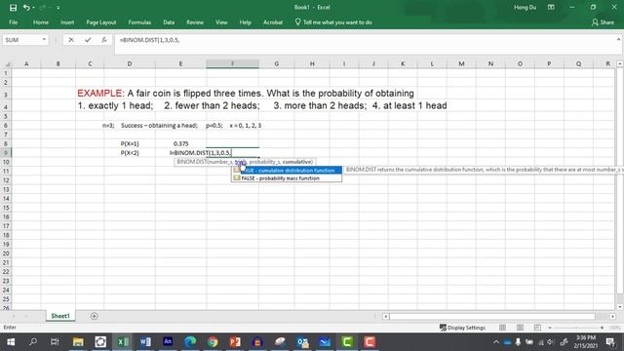
Task: Switch to the Insert ribbon tab
Action: click(67, 22)
